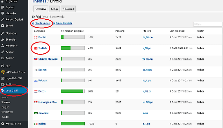Open the Plugins submenu item in sidebar
The image size is (223, 128).
[x=5, y=107]
